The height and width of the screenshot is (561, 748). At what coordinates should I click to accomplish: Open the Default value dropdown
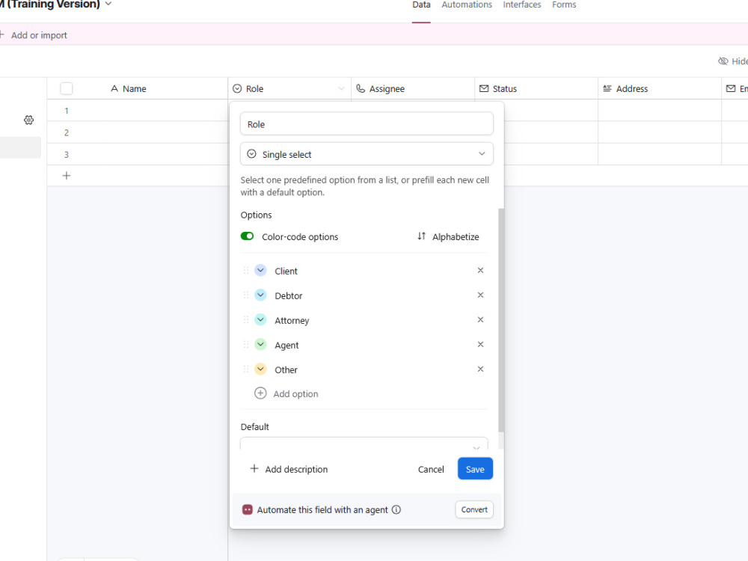pos(364,444)
